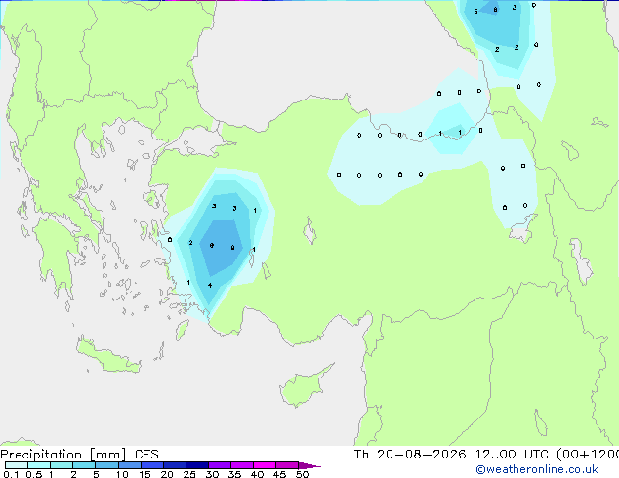
Task: Click the "0.5" legend scale number
Action: tap(33, 474)
